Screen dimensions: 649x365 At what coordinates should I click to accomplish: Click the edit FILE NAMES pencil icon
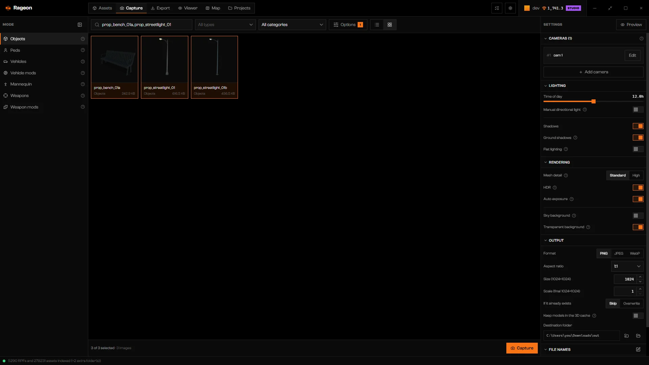tap(638, 349)
